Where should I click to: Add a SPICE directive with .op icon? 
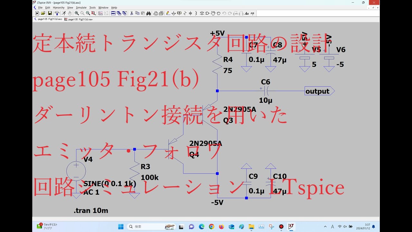point(252,13)
